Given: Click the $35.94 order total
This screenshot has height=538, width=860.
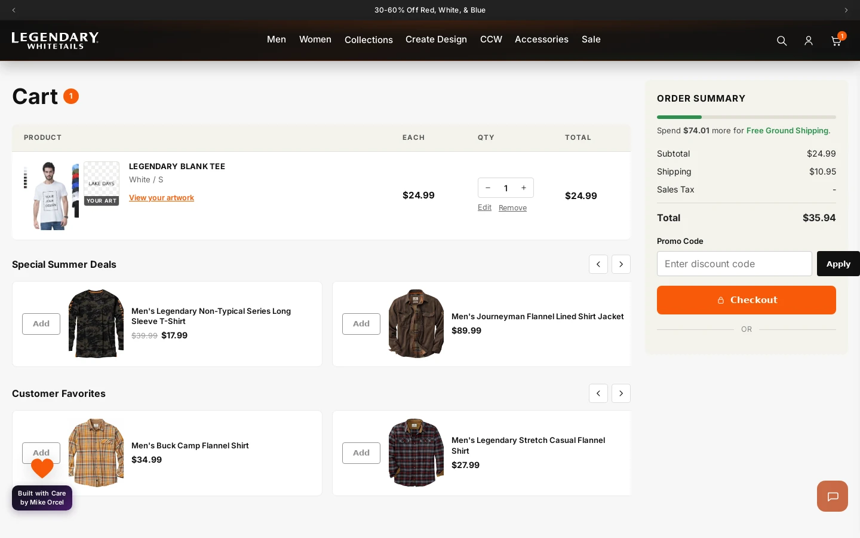Looking at the screenshot, I should (x=819, y=218).
